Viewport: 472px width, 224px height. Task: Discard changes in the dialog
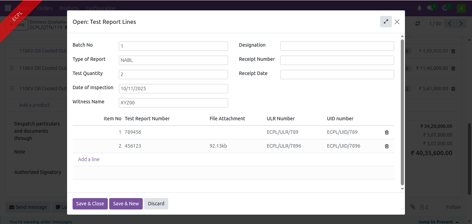pyautogui.click(x=156, y=204)
